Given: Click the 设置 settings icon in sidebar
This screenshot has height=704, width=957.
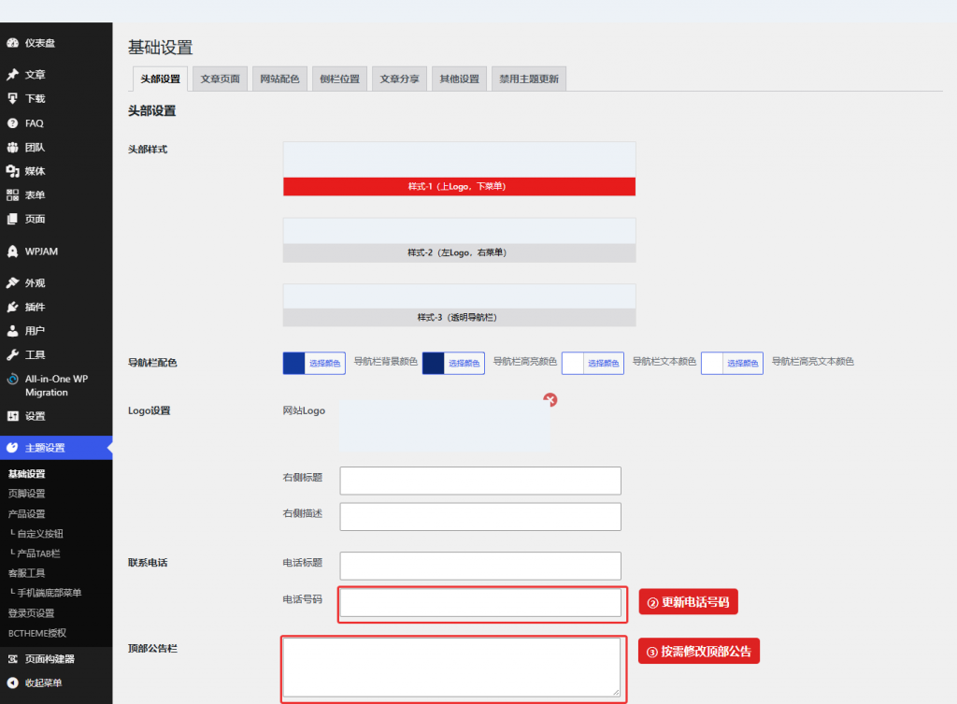Looking at the screenshot, I should coord(12,416).
